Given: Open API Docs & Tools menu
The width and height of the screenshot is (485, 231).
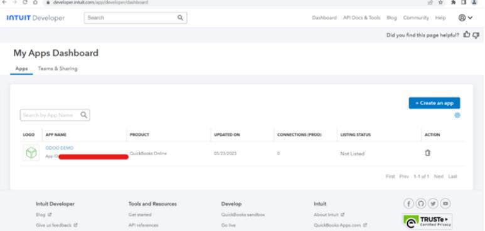Looking at the screenshot, I should [x=361, y=18].
